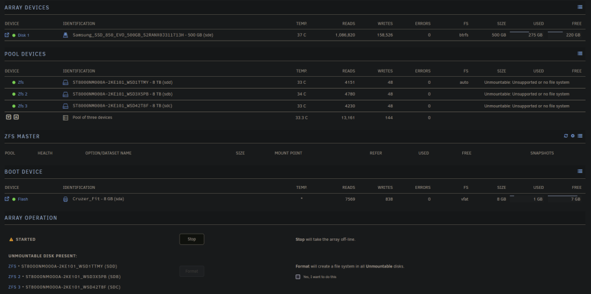Viewport: 591px width, 294px height.
Task: Click Disk 1 free space bar
Action: [x=555, y=32]
